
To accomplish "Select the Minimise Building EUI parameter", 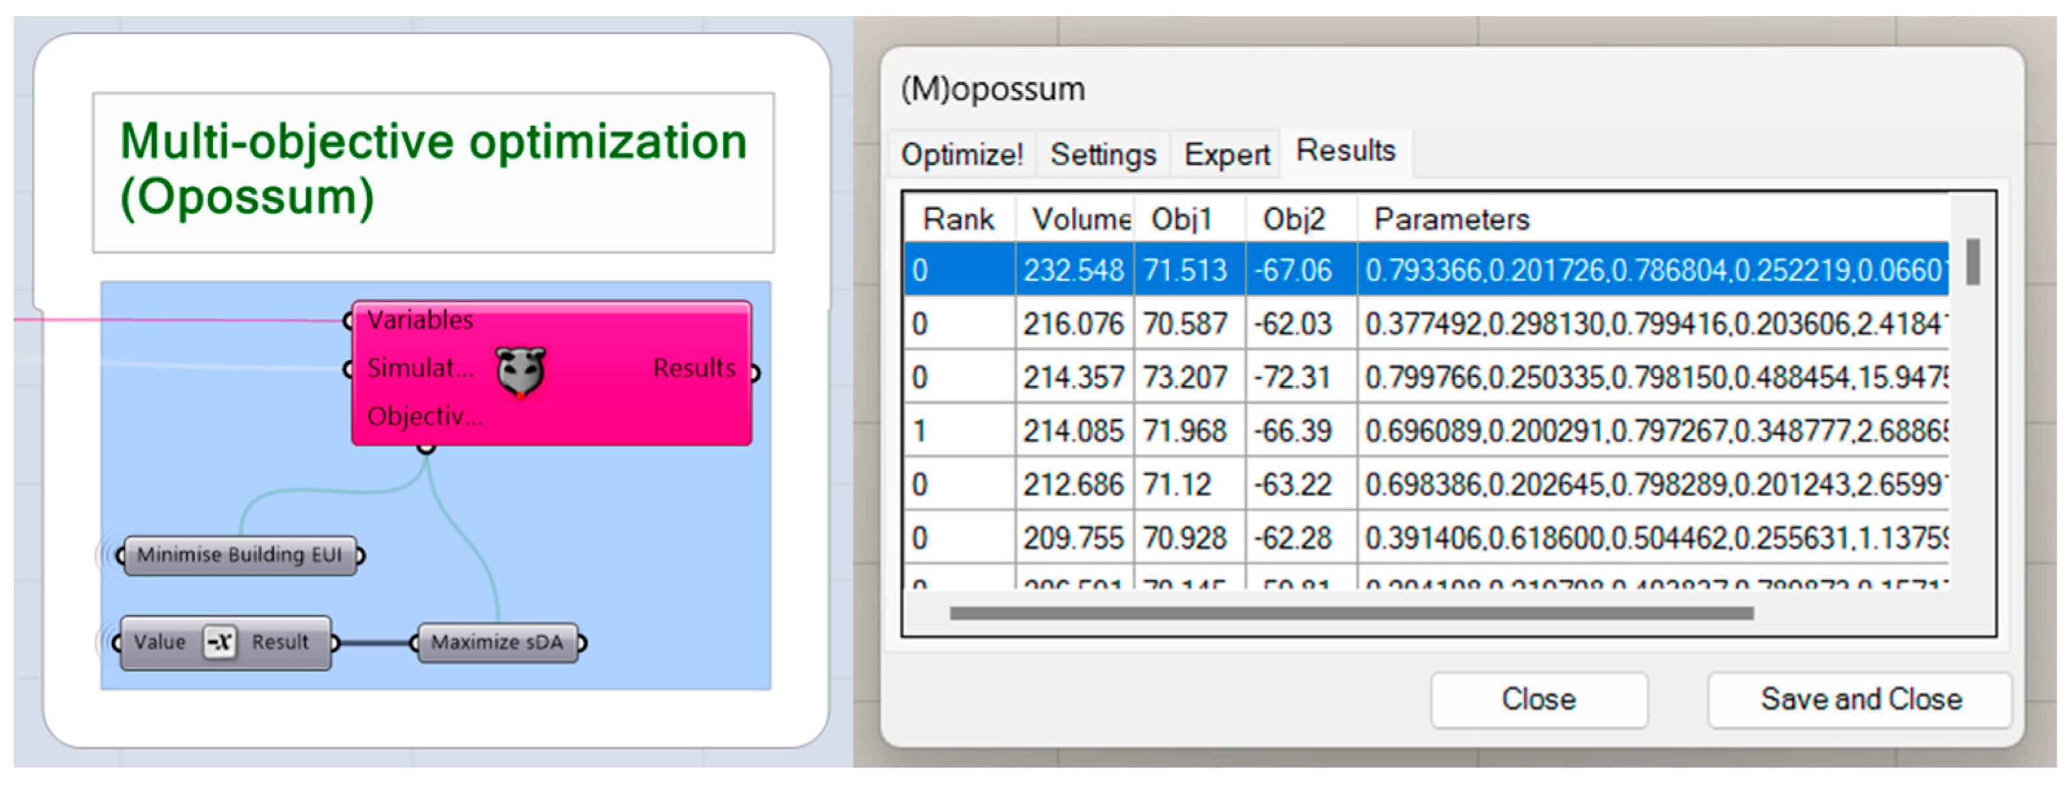I will coord(239,556).
